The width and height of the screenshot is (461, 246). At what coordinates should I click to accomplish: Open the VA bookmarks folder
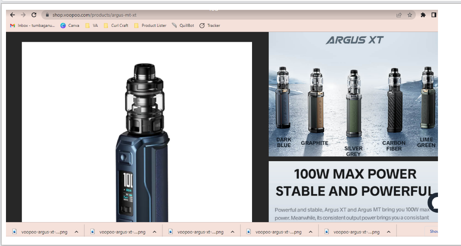point(91,26)
